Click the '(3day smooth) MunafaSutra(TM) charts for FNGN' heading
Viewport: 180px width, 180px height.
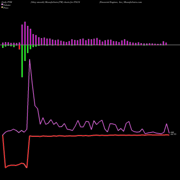(x=55, y=2)
